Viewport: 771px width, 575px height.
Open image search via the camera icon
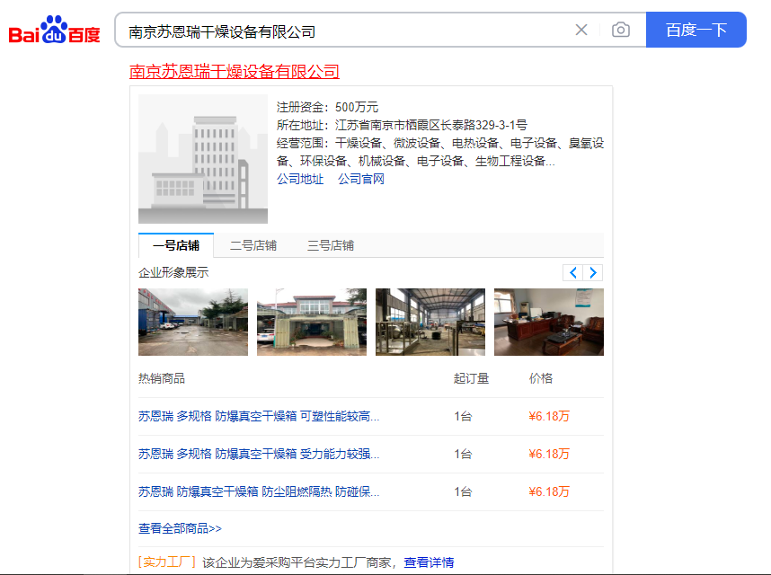pyautogui.click(x=621, y=30)
